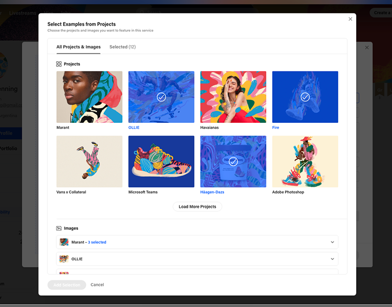Cancel the example selection

pos(97,285)
